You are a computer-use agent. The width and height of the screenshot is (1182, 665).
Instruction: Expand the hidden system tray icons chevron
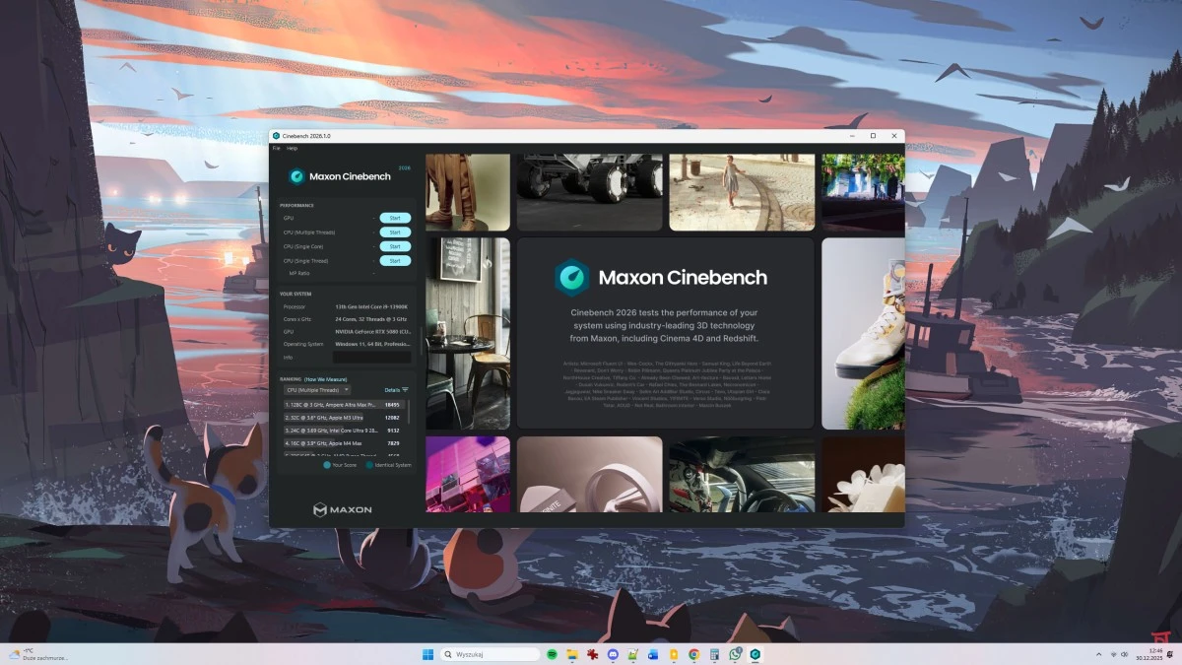pos(1099,654)
